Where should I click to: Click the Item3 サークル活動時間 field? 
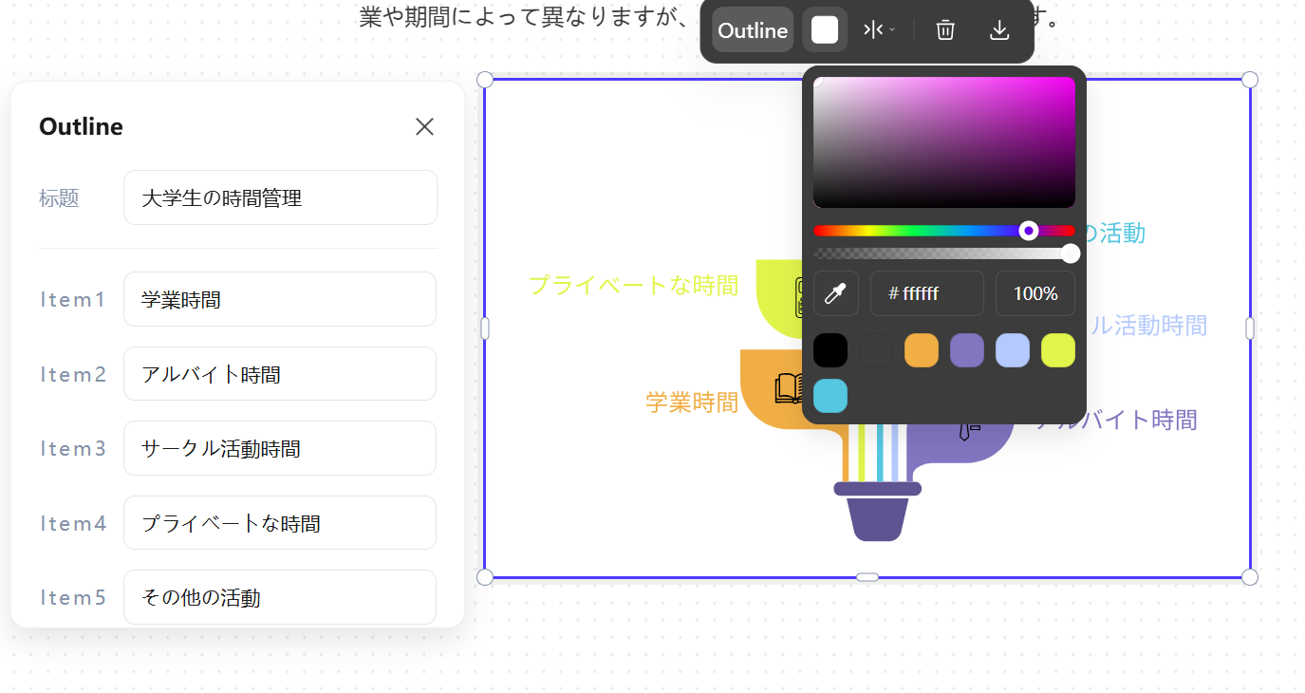point(280,448)
